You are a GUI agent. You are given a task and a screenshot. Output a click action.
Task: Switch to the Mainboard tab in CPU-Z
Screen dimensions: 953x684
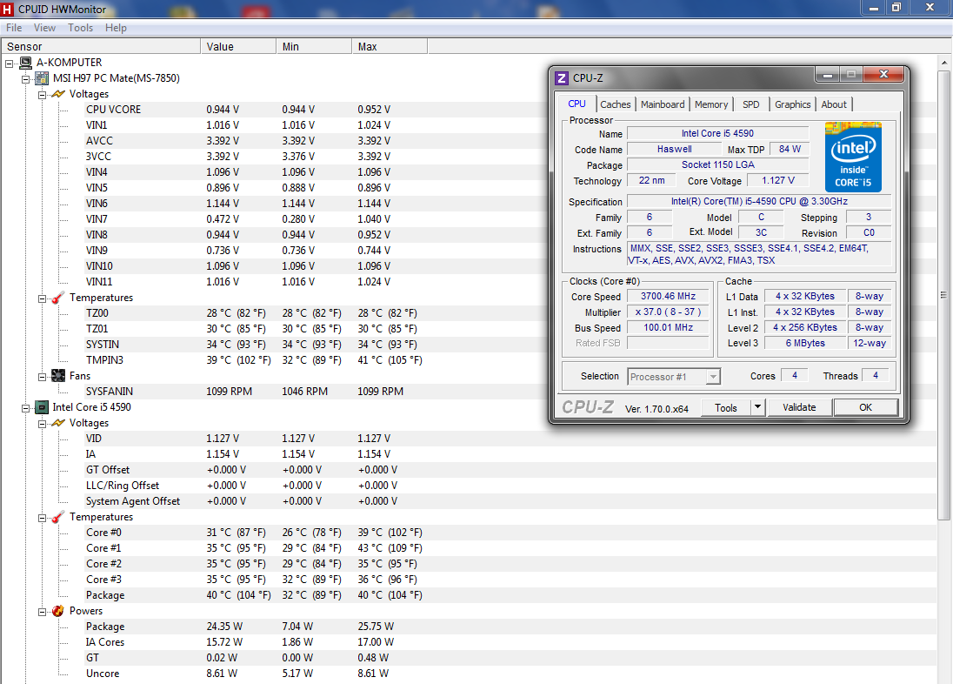(x=663, y=104)
